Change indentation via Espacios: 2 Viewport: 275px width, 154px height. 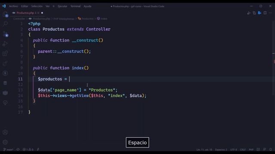(x=221, y=150)
